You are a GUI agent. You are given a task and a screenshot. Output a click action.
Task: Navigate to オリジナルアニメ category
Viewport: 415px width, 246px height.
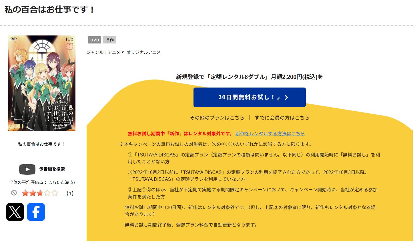tap(143, 52)
